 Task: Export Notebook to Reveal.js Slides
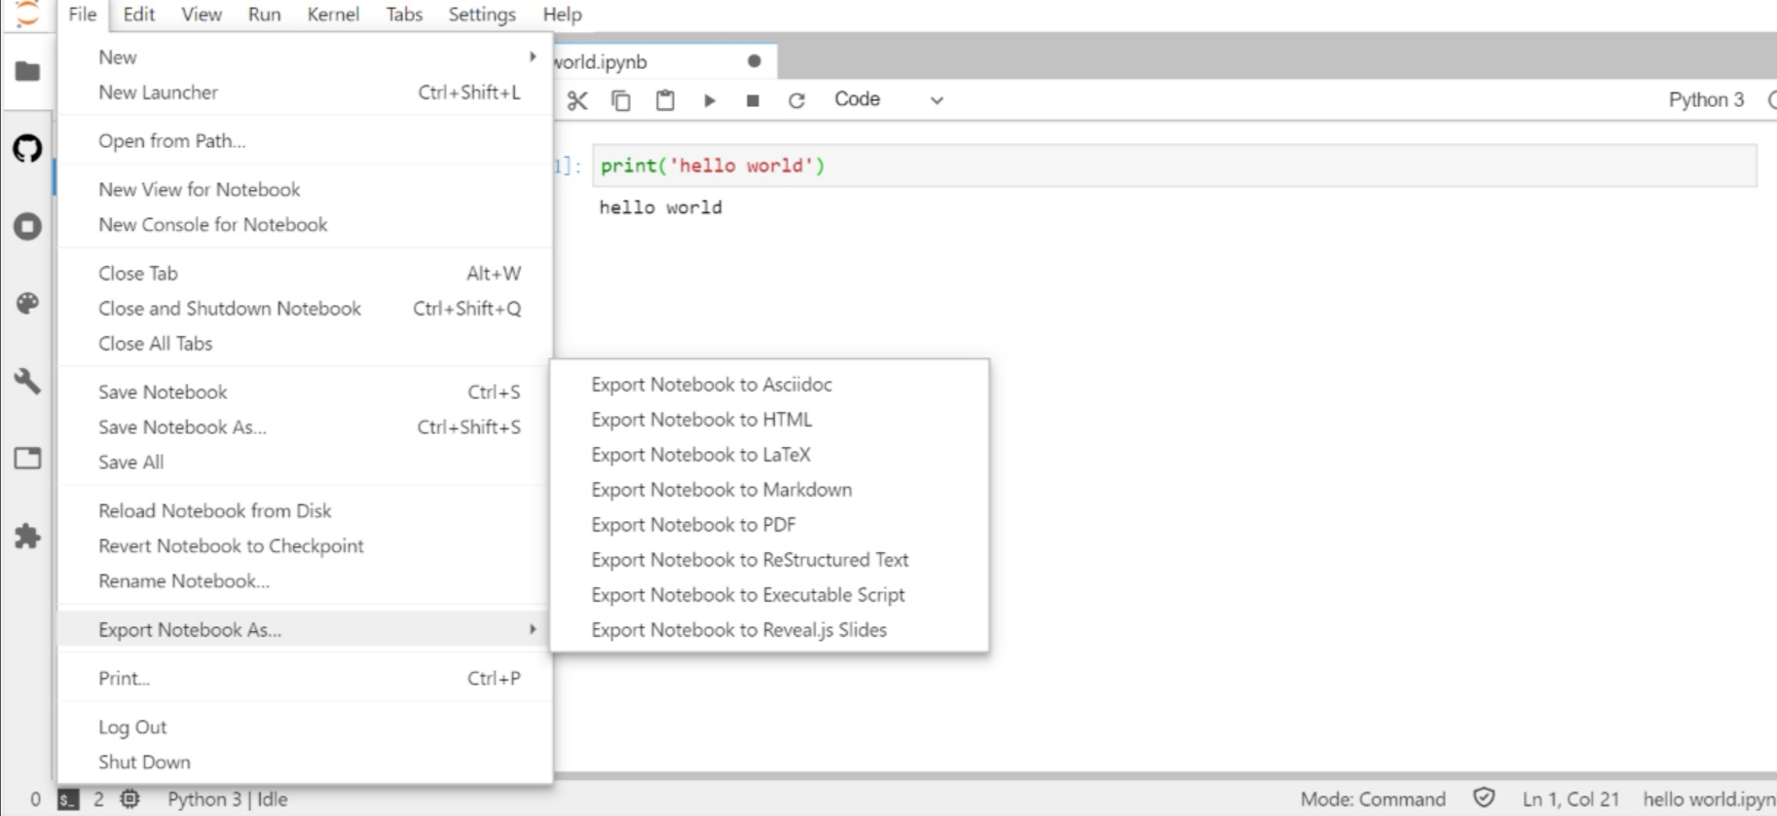pyautogui.click(x=769, y=629)
